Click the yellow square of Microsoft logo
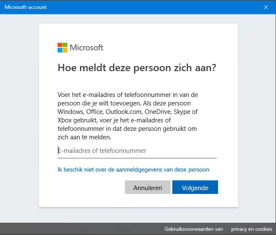Screen dimensions: 276x235 coord(65,50)
